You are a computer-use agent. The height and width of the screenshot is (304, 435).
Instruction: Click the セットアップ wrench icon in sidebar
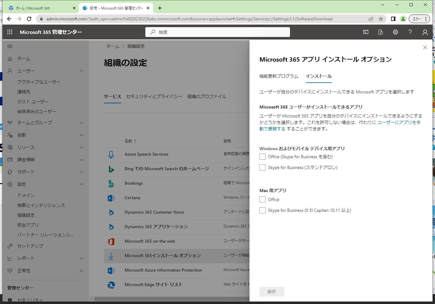point(10,246)
